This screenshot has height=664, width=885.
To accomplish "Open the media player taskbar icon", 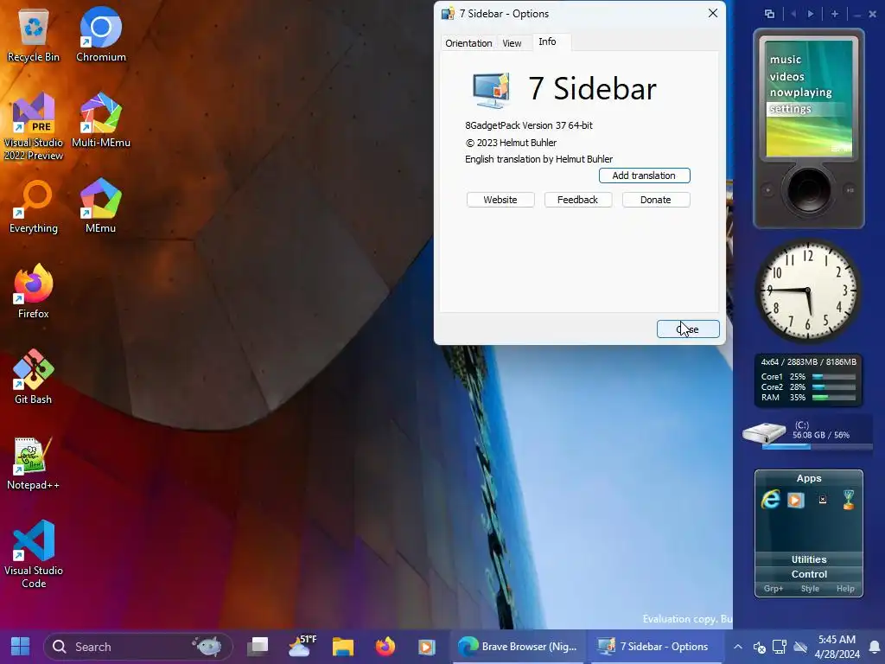I will [x=427, y=647].
